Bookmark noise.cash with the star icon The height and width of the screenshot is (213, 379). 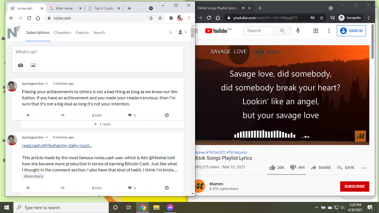tap(160, 18)
